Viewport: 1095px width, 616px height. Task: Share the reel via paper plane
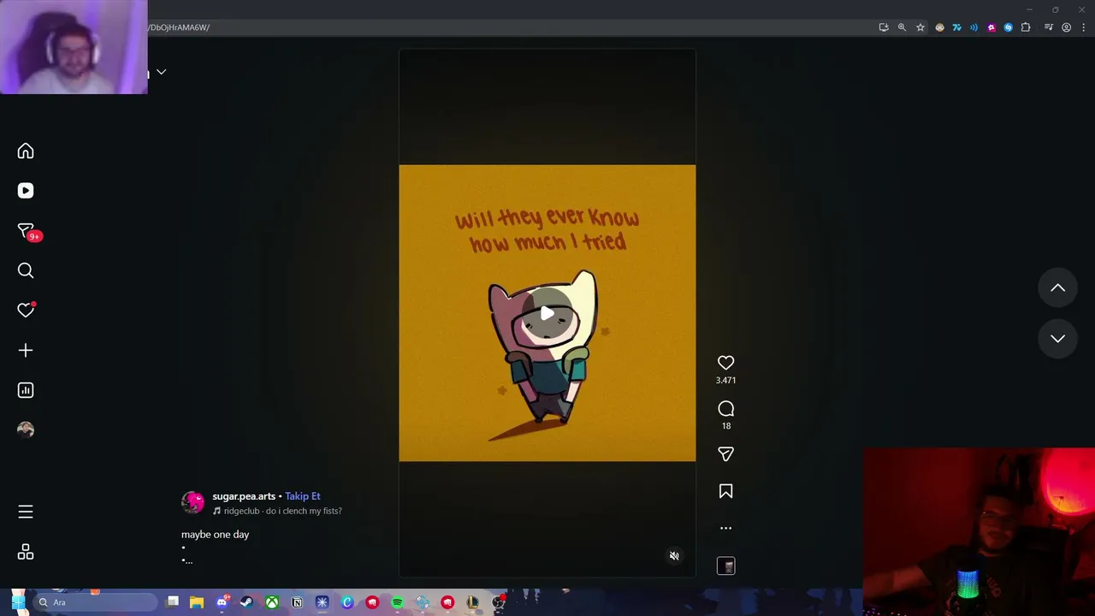[725, 454]
